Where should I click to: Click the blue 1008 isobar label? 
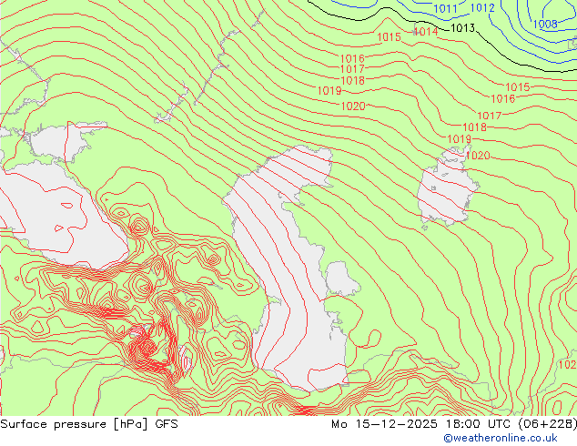545,25
